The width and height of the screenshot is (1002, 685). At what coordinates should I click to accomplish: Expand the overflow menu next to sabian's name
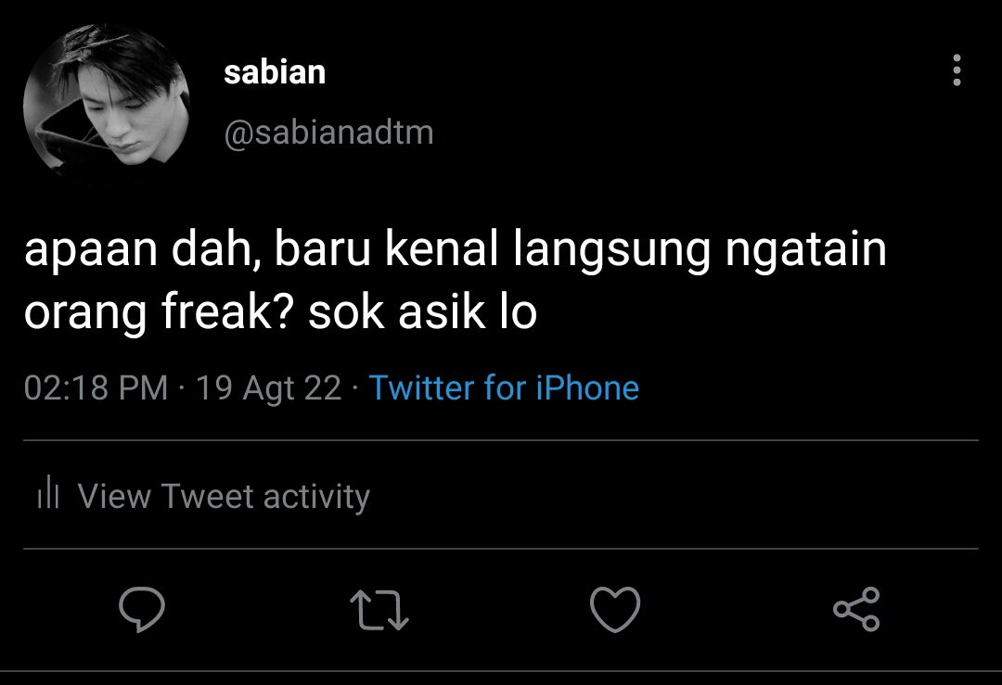click(x=957, y=70)
